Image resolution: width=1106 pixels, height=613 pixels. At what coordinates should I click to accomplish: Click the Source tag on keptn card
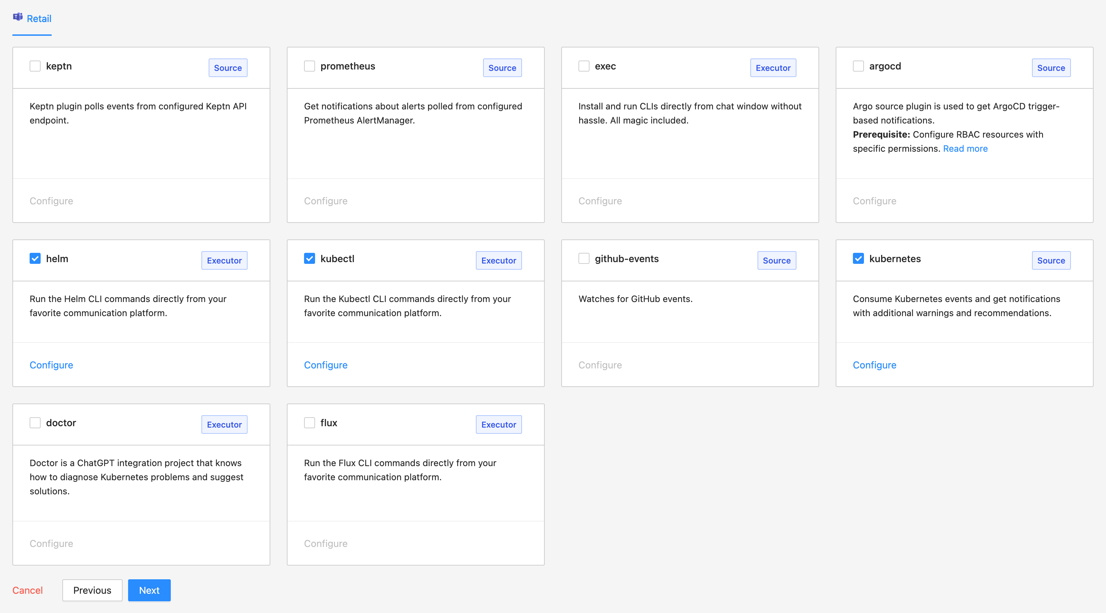click(228, 68)
